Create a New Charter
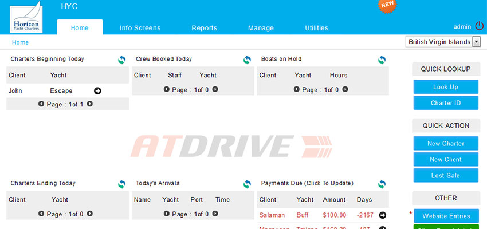 click(446, 143)
